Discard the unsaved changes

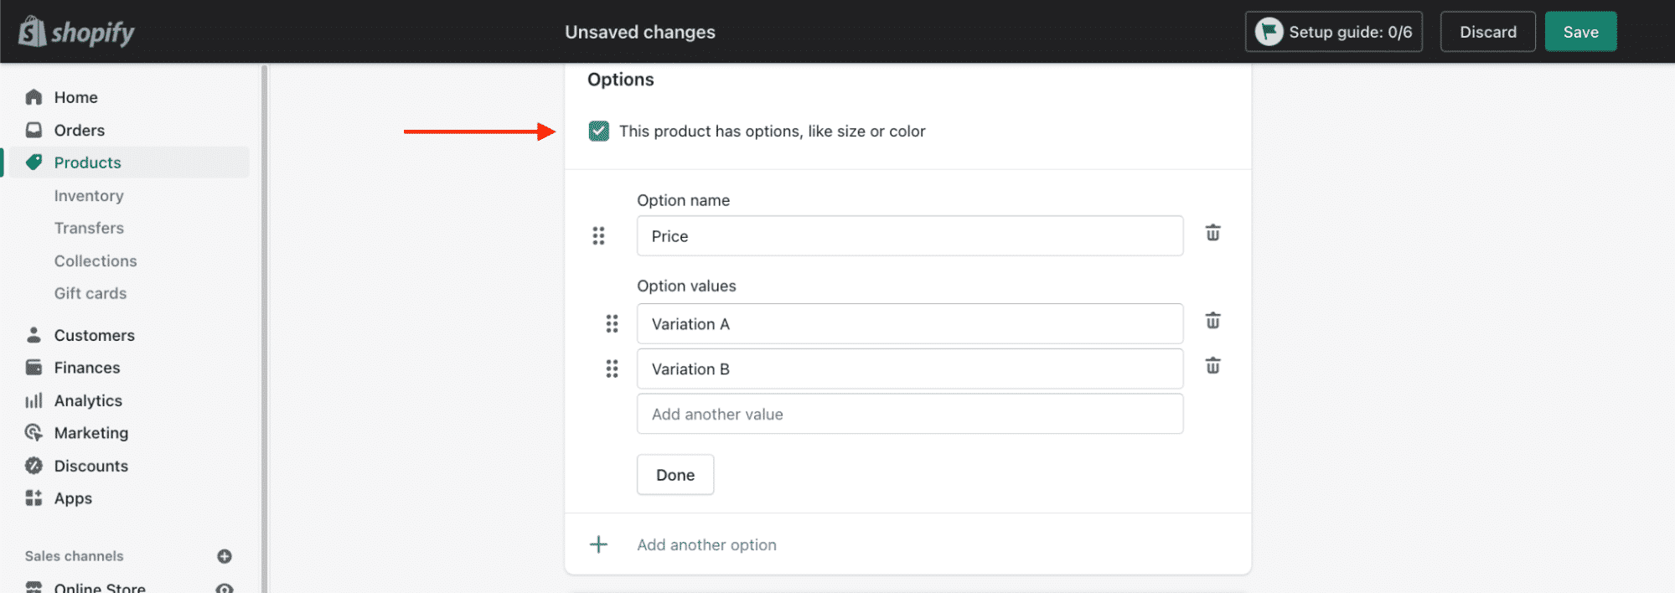(x=1487, y=32)
